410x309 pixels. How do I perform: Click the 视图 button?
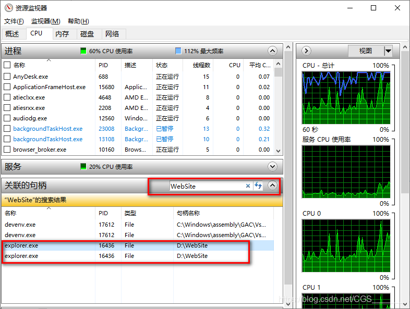coord(366,51)
